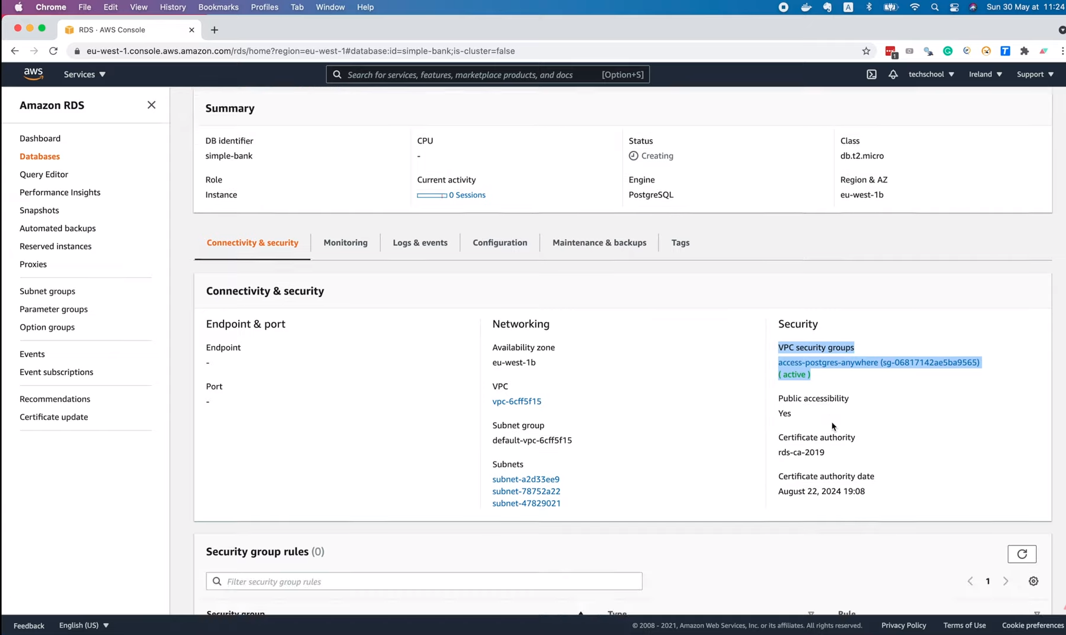Refresh the security group rules list
This screenshot has height=635, width=1066.
coord(1022,554)
